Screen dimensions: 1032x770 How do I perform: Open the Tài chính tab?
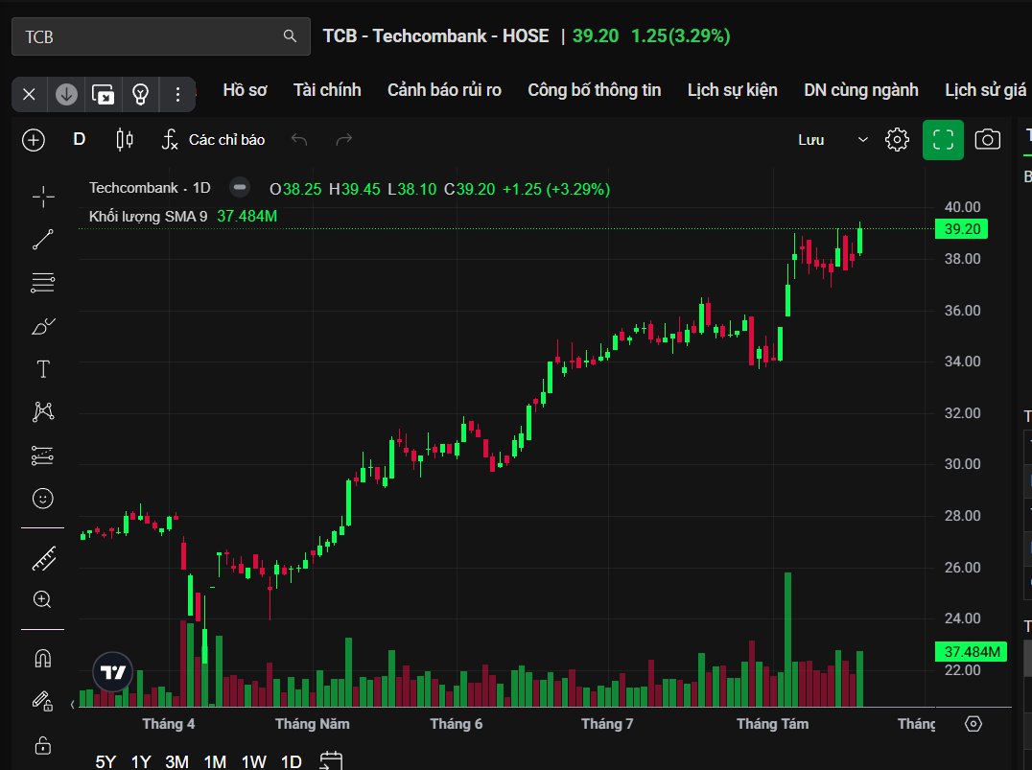click(x=327, y=90)
